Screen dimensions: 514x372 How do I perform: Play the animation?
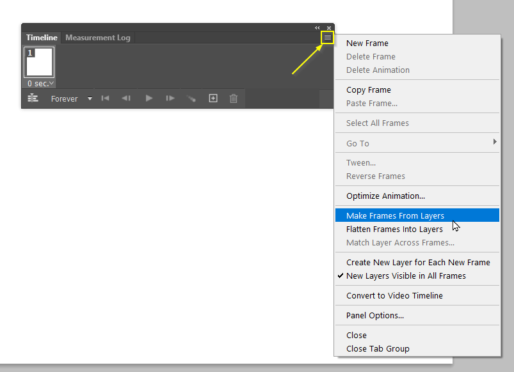pos(149,98)
